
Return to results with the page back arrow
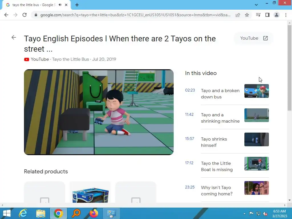(x=14, y=37)
